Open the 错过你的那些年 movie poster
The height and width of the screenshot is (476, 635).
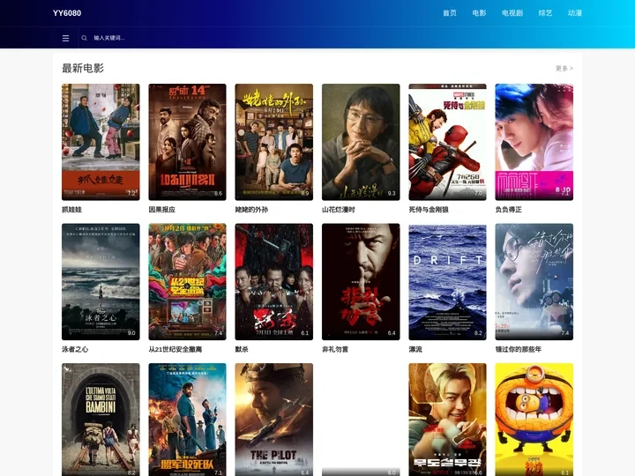coord(534,282)
